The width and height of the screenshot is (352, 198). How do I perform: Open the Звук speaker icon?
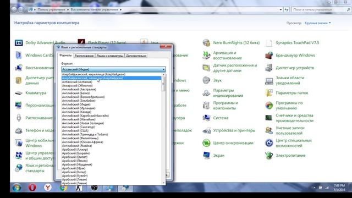coord(206,80)
